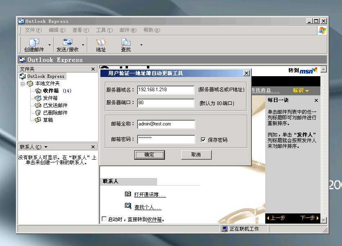Select the 草稿 (Drafts) folder icon
The height and width of the screenshot is (246, 342).
tap(38, 120)
